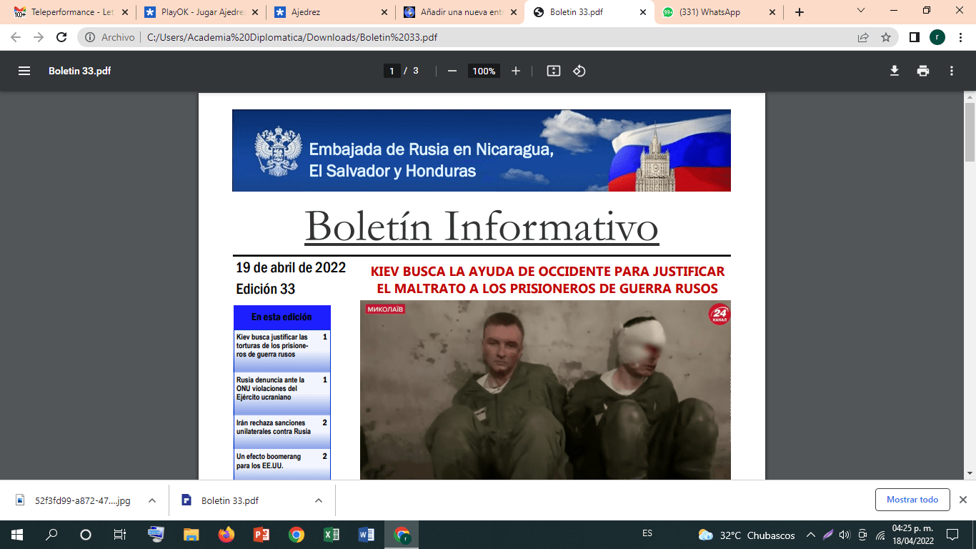Open Windows taskbar search

(51, 535)
